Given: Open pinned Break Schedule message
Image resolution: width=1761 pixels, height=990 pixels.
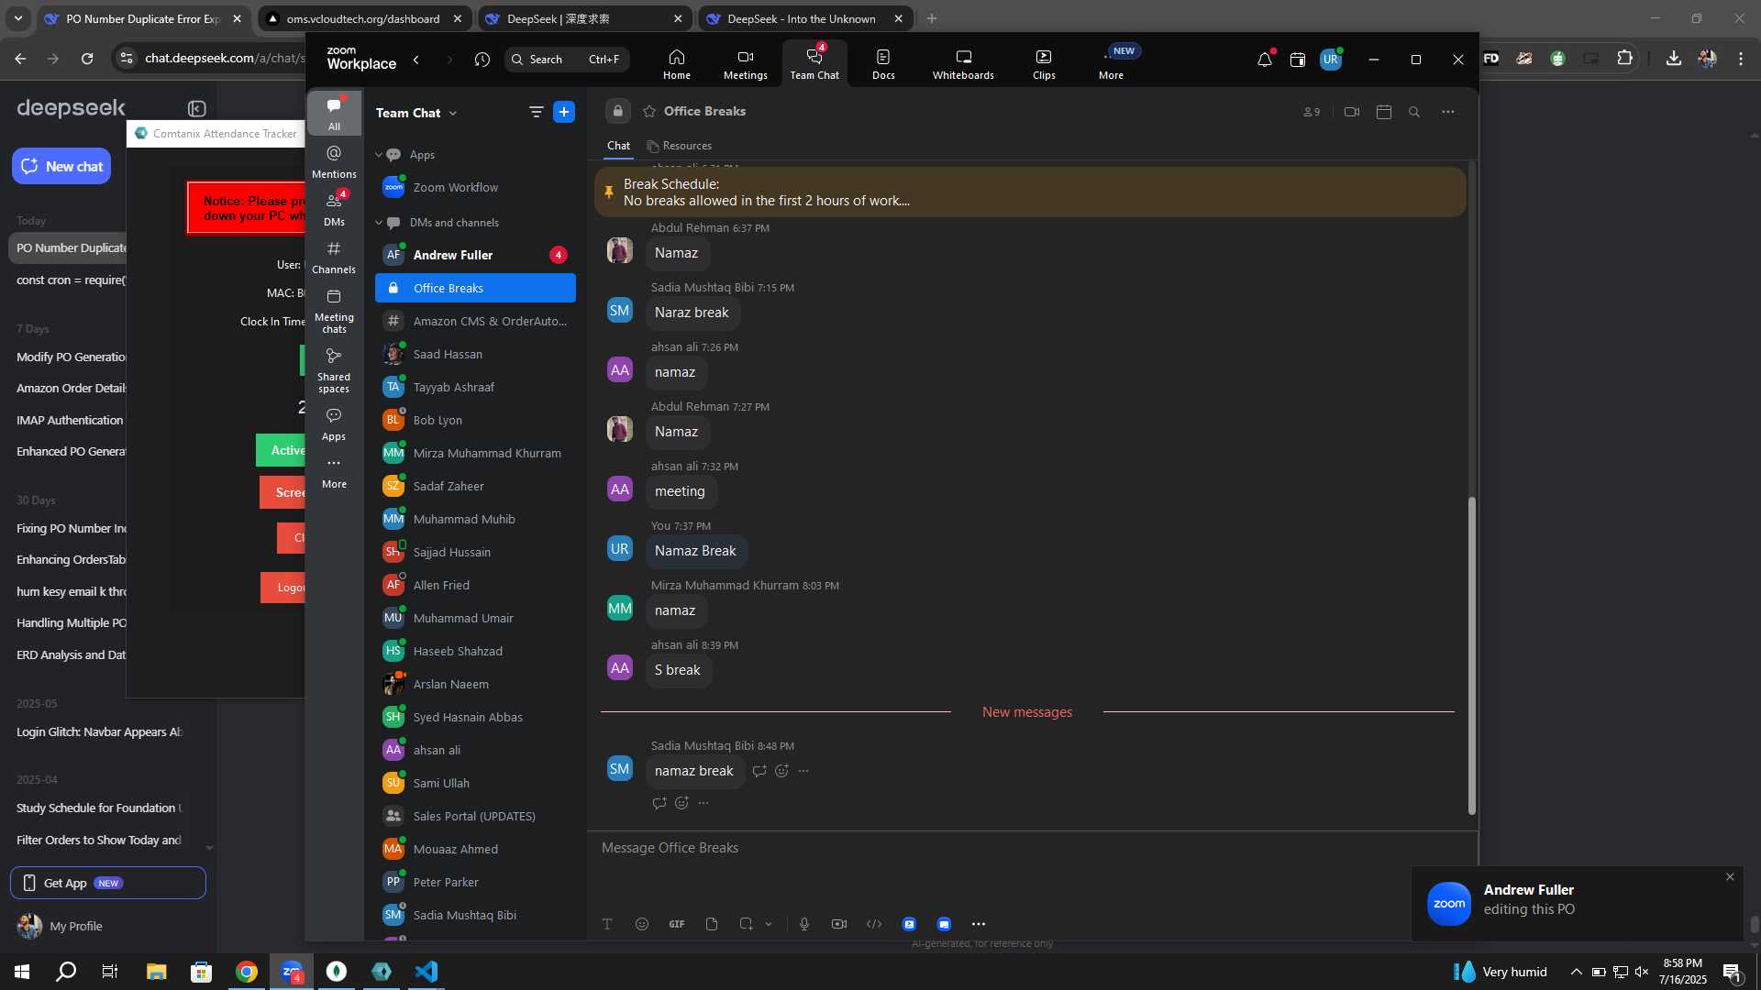Looking at the screenshot, I should [1030, 192].
